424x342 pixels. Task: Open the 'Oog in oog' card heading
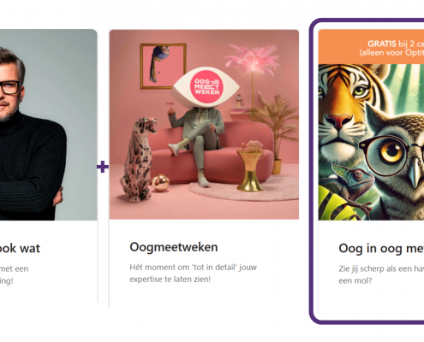(381, 248)
